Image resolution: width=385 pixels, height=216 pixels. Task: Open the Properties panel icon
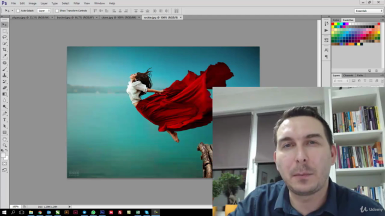click(326, 40)
